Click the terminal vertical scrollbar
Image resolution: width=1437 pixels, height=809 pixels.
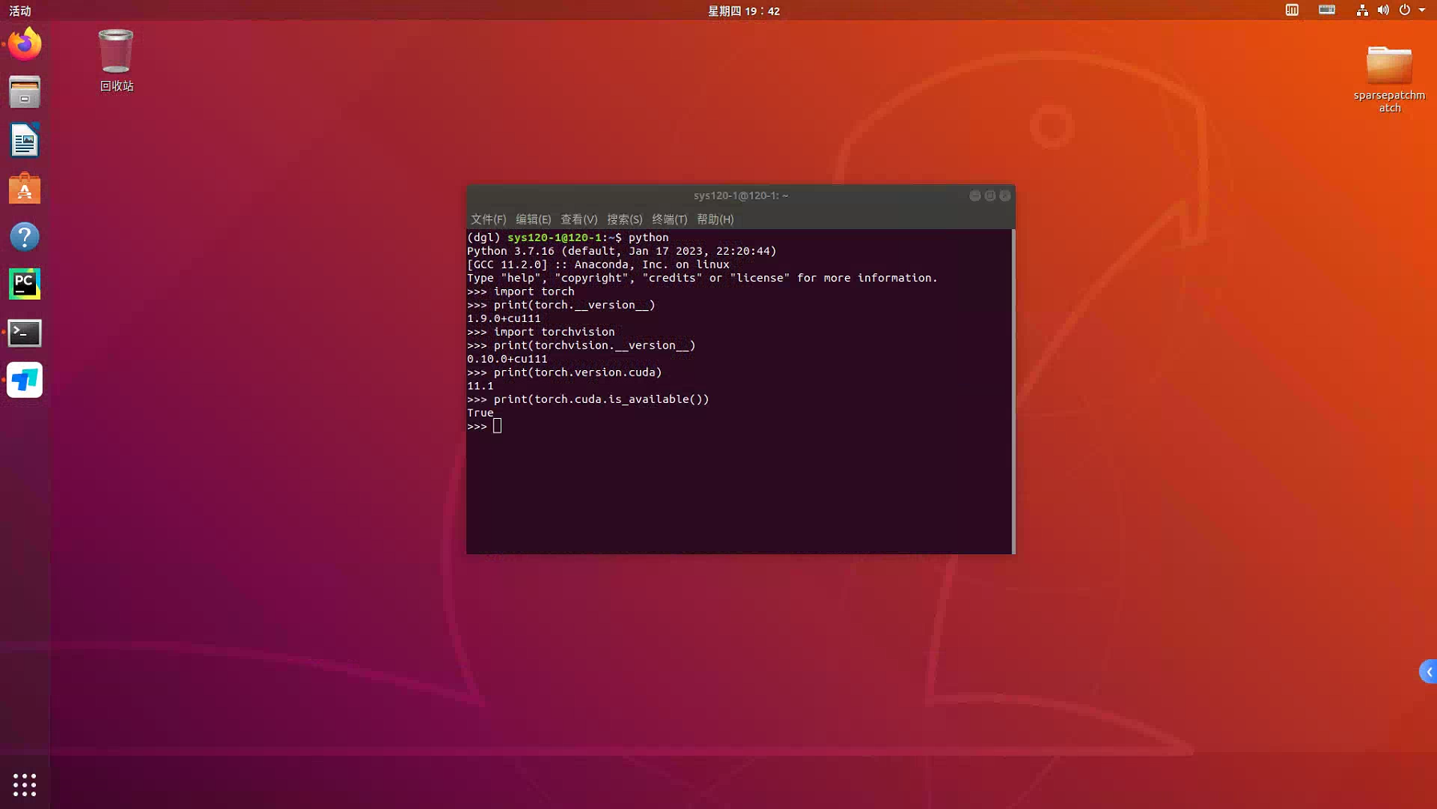tap(1013, 391)
